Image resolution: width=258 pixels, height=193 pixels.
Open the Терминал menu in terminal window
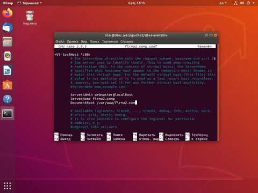[110, 41]
